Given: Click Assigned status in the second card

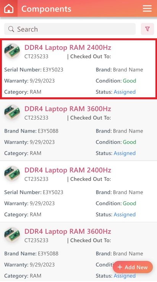Looking at the screenshot, I should tap(125, 153).
